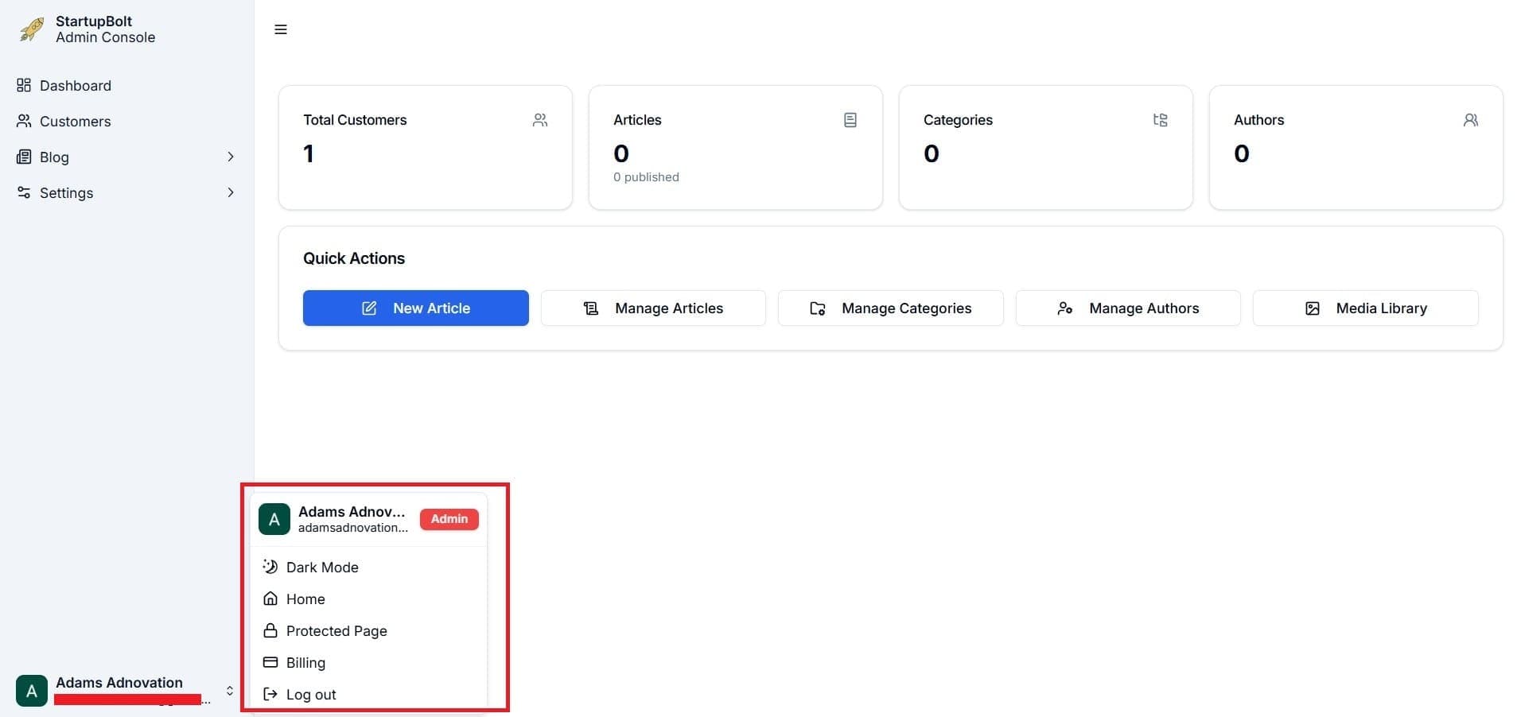This screenshot has height=717, width=1517.
Task: Toggle the user menu up-down chevron
Action: pos(230,691)
